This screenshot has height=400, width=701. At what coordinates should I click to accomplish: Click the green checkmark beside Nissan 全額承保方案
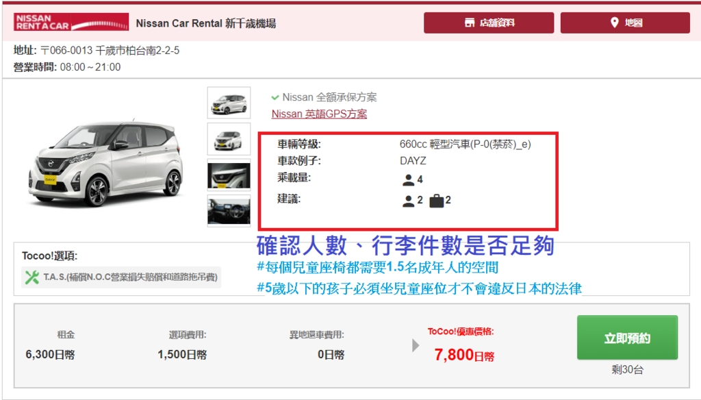pos(275,97)
